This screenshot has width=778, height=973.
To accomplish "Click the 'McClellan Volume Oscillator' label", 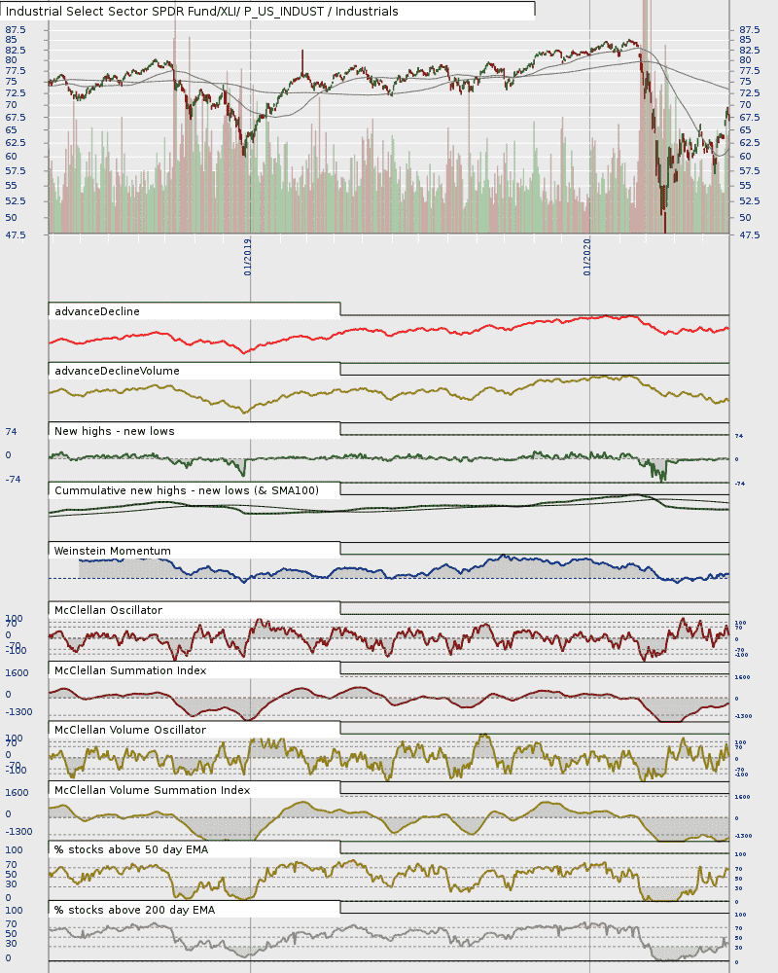I will coord(129,731).
